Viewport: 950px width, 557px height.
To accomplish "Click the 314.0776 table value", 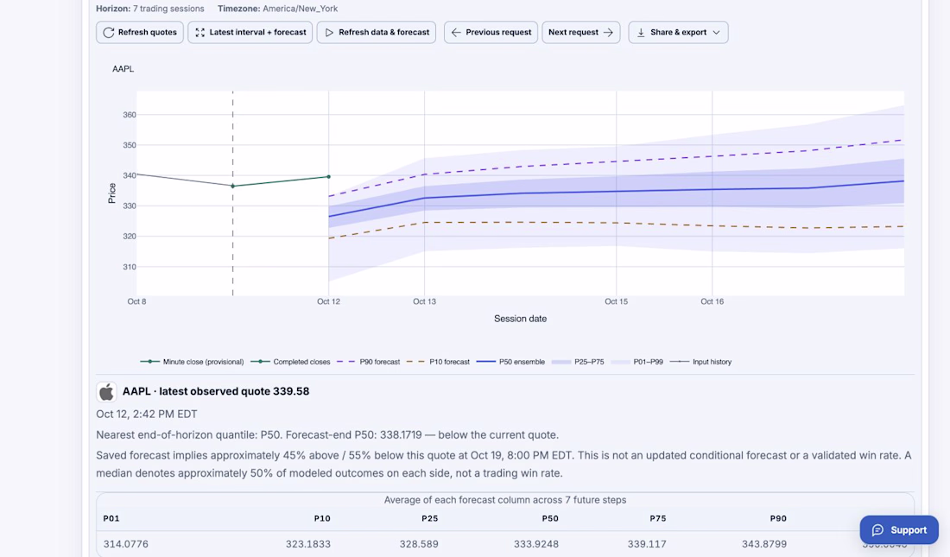I will coord(125,544).
